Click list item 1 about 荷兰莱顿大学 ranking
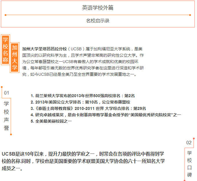 (83, 96)
